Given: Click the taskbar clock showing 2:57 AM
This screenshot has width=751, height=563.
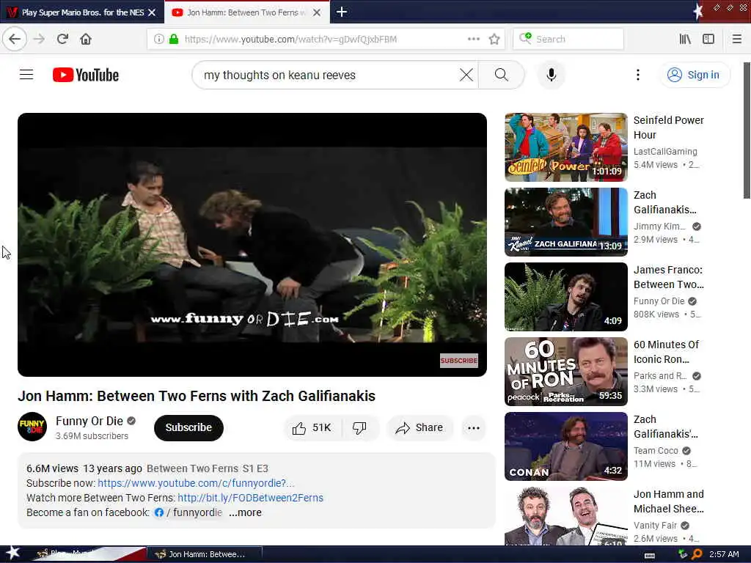Looking at the screenshot, I should pyautogui.click(x=724, y=554).
